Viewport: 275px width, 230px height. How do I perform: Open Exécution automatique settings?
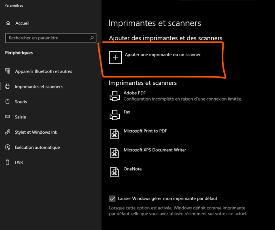37,147
